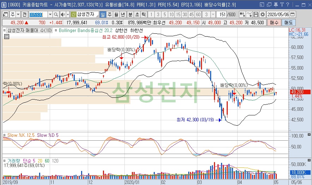Screen dimensions: 312x185
Task: Open help with the question mark icon
Action: 288,4
